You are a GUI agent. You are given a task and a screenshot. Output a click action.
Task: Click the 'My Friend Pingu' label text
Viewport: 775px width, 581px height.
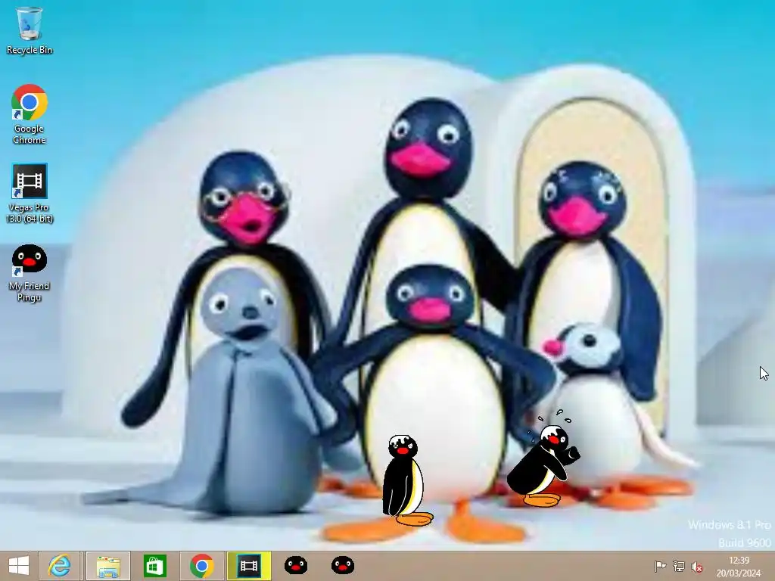30,291
